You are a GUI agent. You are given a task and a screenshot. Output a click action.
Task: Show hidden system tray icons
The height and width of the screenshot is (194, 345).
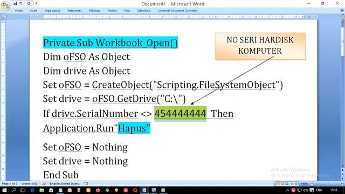tap(287, 190)
